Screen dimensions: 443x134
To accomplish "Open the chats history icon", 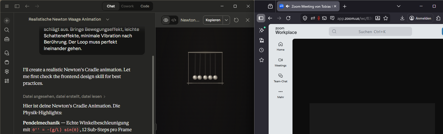I will (x=7, y=53).
